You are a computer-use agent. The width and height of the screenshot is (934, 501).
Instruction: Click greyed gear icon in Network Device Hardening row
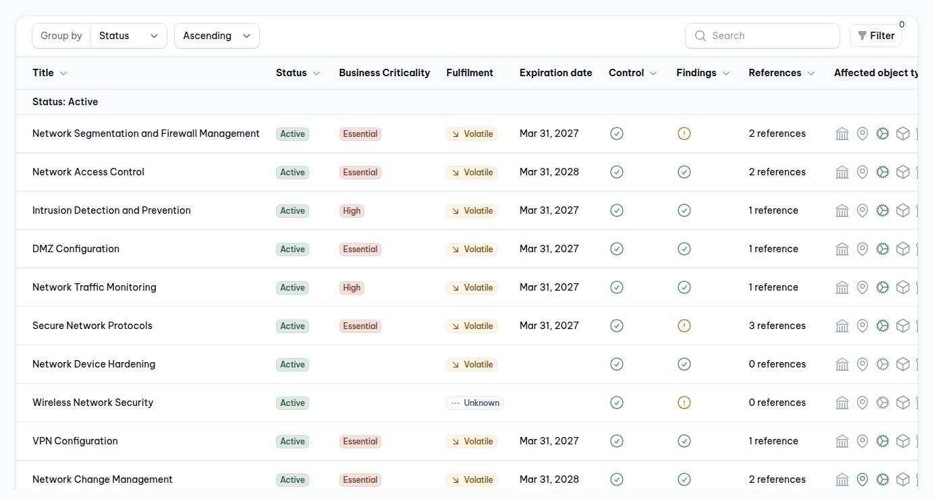[882, 364]
